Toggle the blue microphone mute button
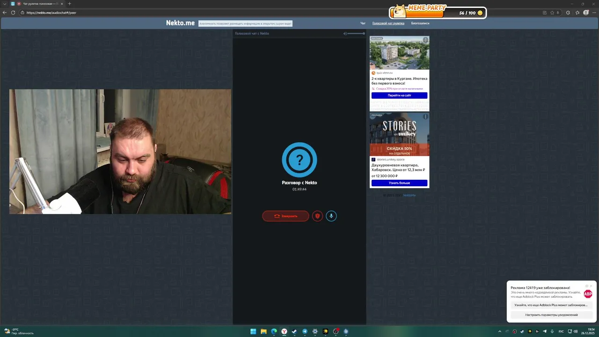This screenshot has height=337, width=599. pyautogui.click(x=331, y=216)
